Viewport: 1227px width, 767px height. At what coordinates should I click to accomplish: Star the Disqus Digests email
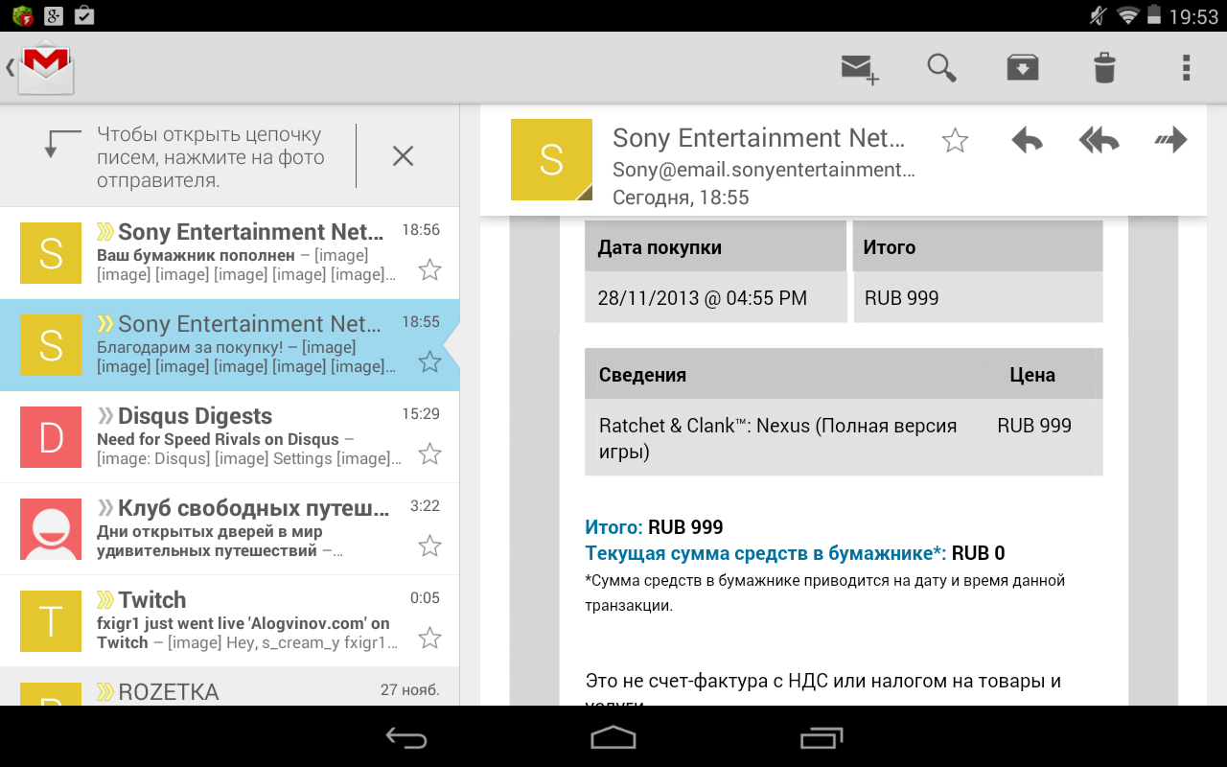(x=429, y=453)
